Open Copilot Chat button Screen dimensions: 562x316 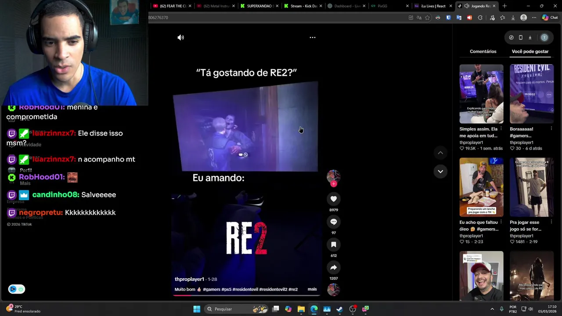[x=550, y=18]
